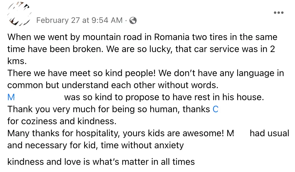Click the final line about kindness and love
Screen dimensions: 295x172
(101, 162)
